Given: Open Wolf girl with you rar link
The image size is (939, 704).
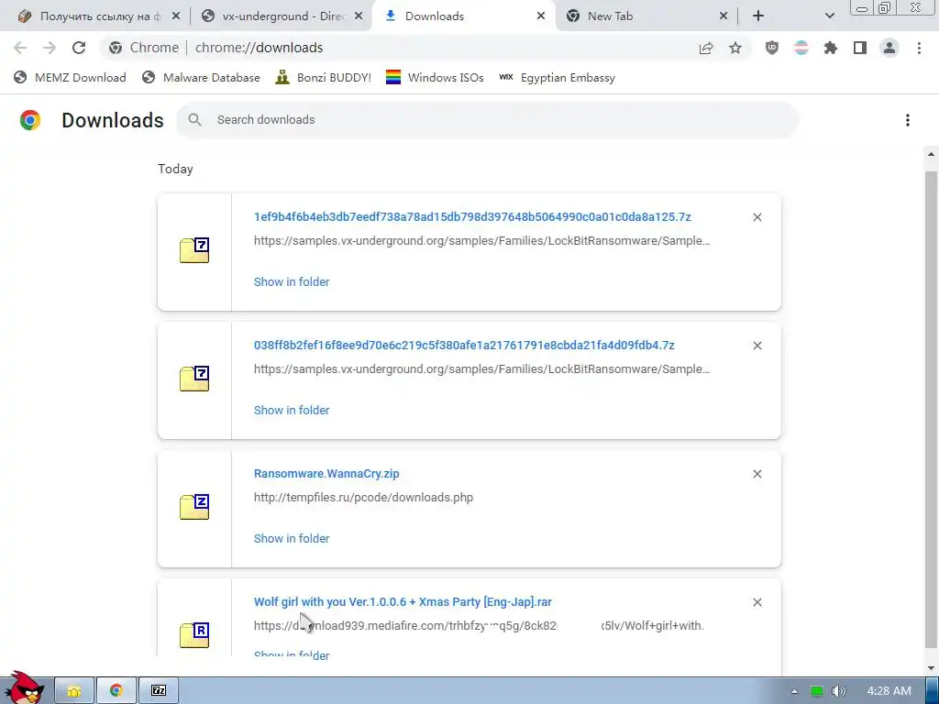Looking at the screenshot, I should [403, 602].
